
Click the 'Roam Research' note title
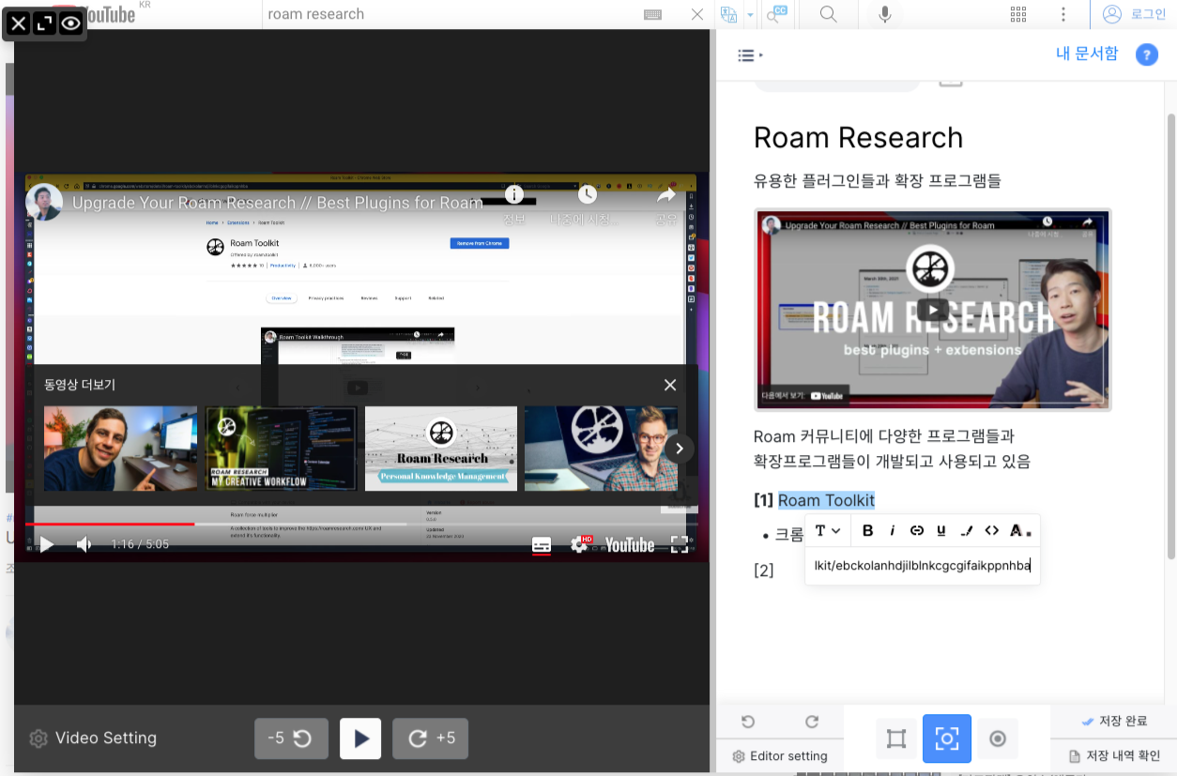[858, 138]
